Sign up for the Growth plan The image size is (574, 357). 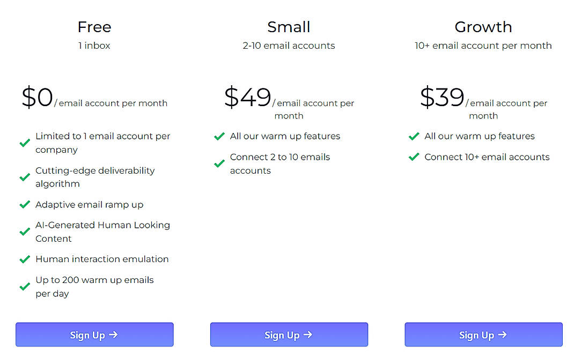[x=483, y=334]
